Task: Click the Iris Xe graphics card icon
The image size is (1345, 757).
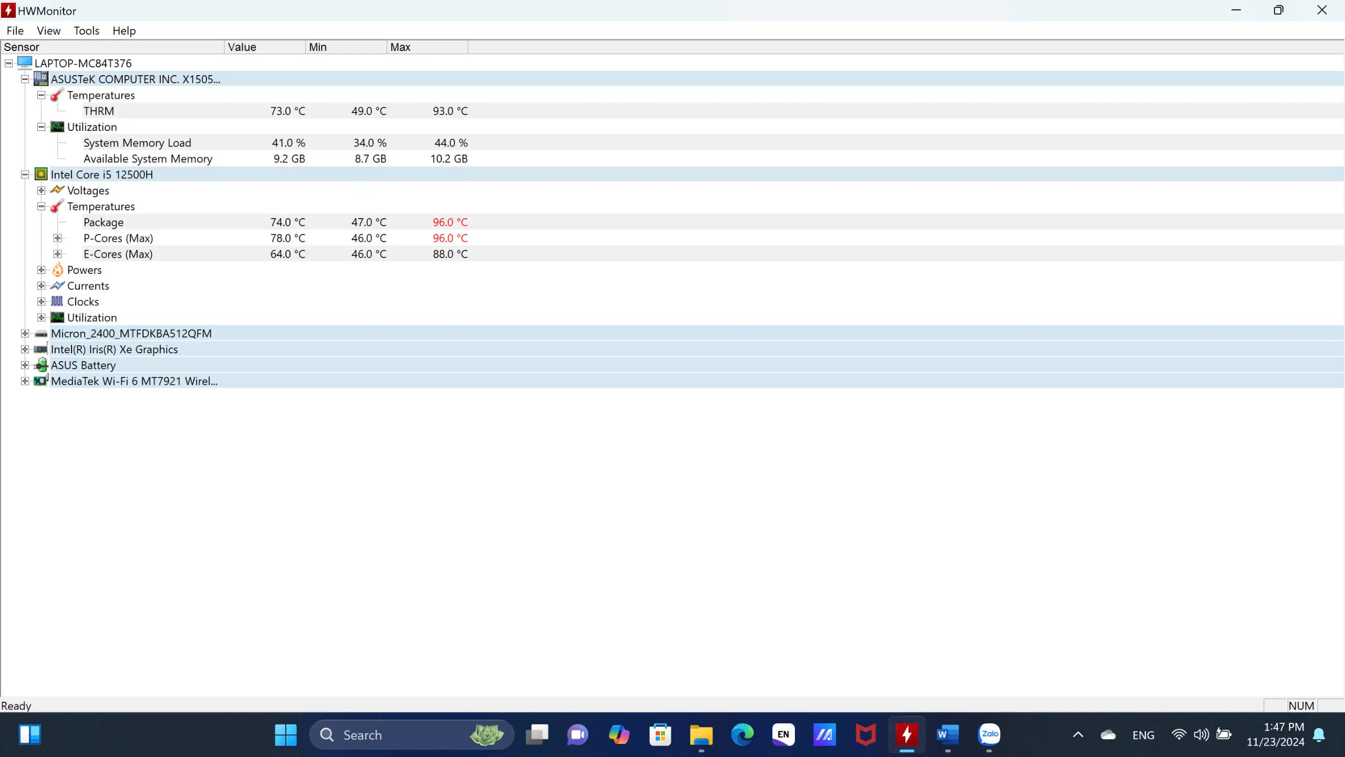Action: 40,349
